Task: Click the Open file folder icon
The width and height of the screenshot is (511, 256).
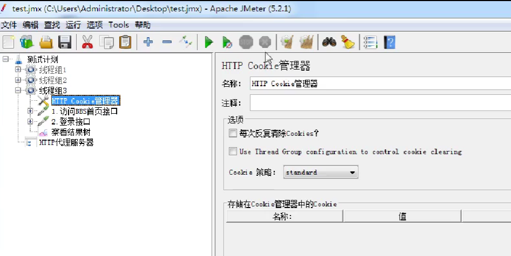Action: click(x=46, y=42)
